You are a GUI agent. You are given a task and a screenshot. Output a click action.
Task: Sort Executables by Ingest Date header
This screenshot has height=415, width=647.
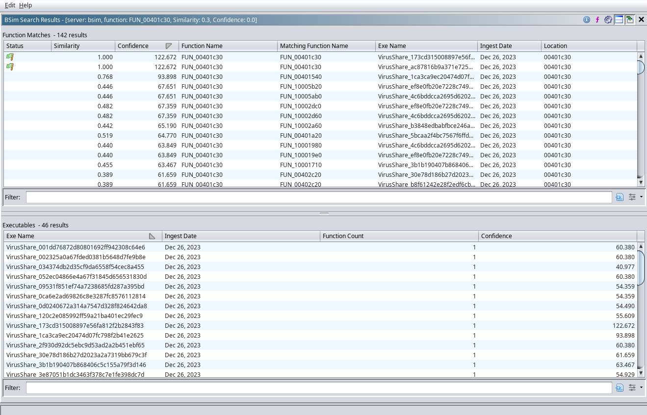[241, 236]
